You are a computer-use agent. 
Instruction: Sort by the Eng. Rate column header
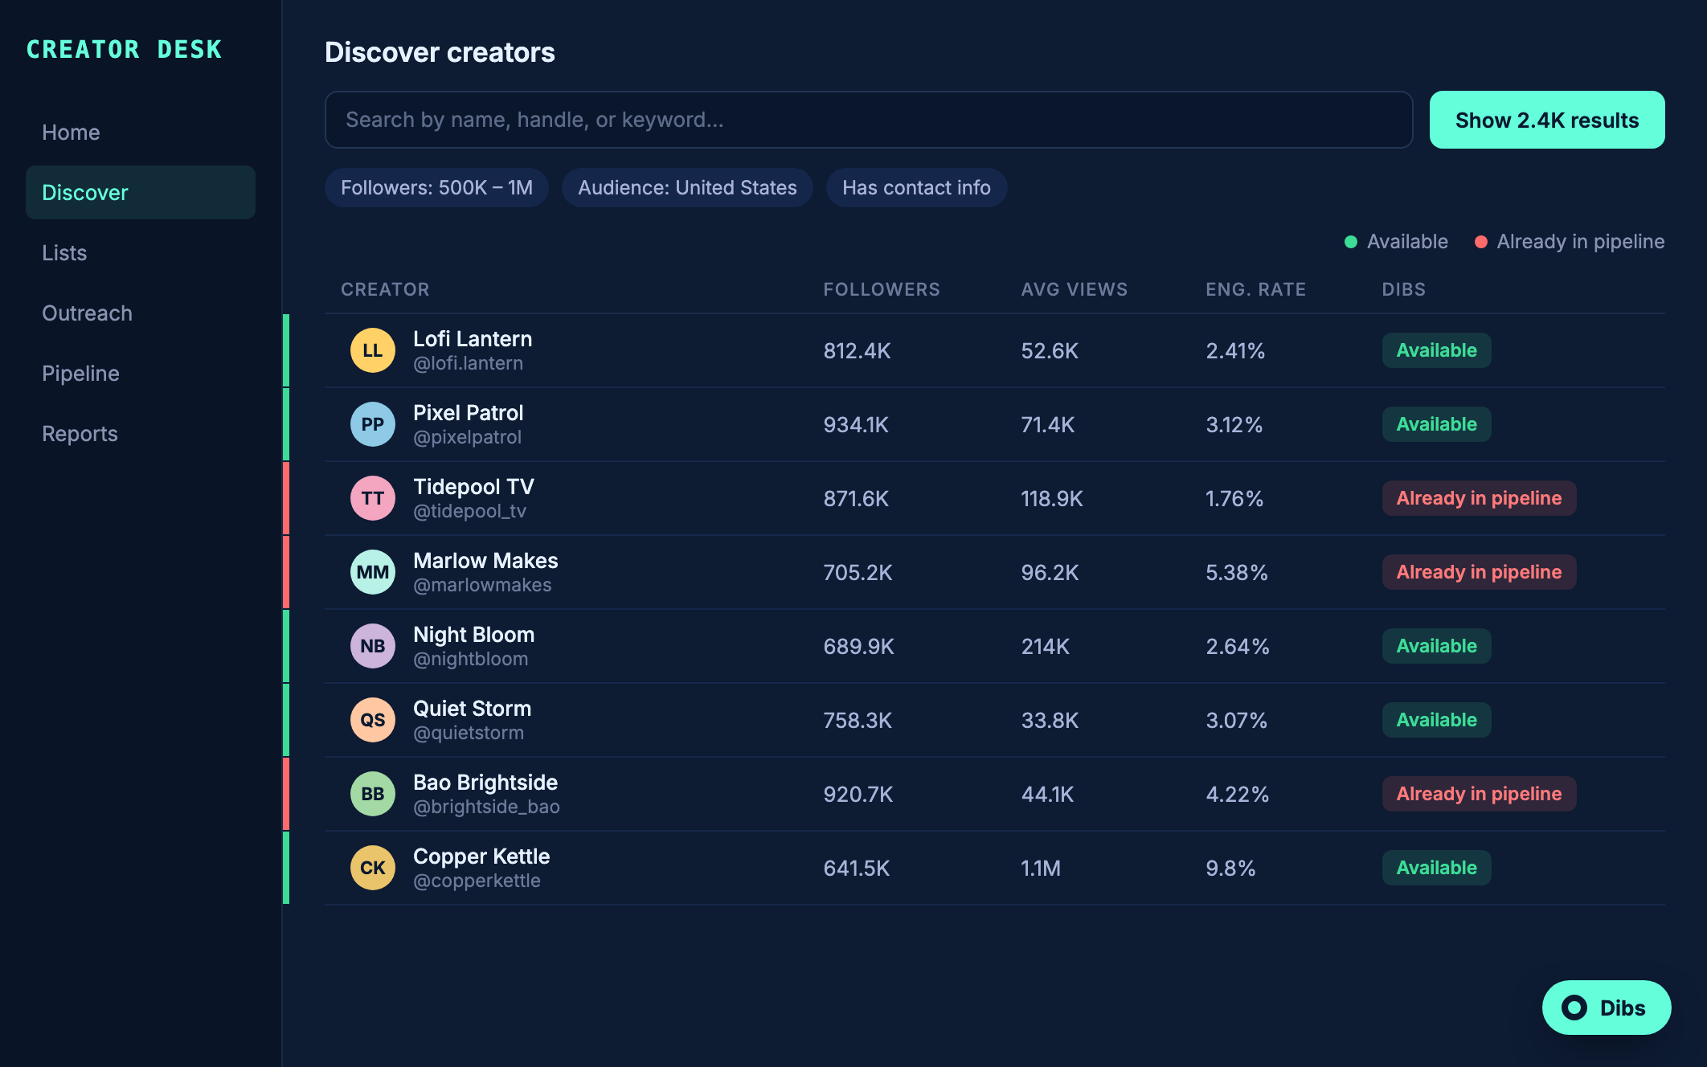pos(1255,289)
